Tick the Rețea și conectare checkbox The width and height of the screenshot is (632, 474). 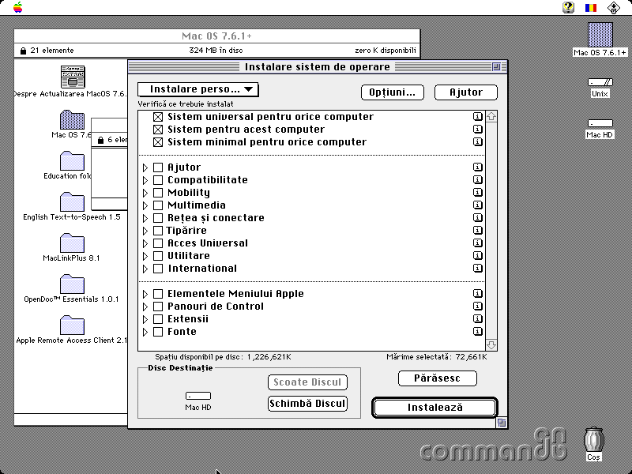tap(158, 218)
